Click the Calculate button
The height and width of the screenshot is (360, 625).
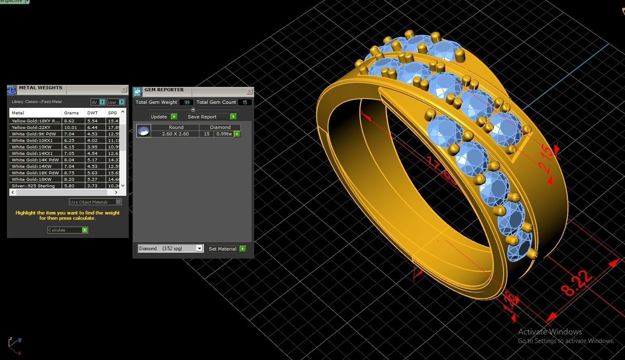coord(67,230)
